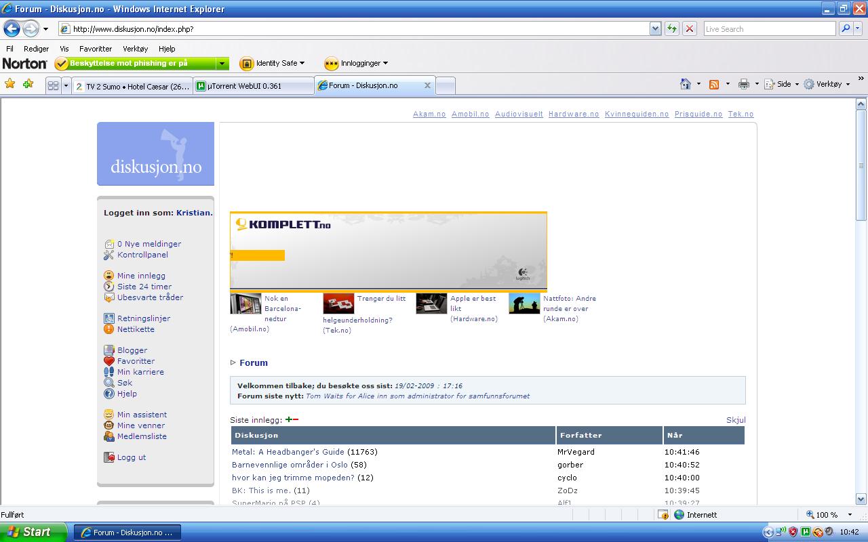Click the diskusjon.no logo

point(155,154)
